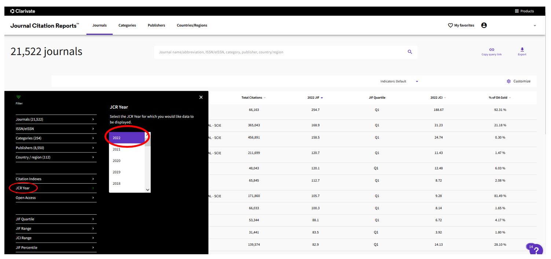The width and height of the screenshot is (551, 259).
Task: Select 2020 in the JCR Year list
Action: point(127,161)
